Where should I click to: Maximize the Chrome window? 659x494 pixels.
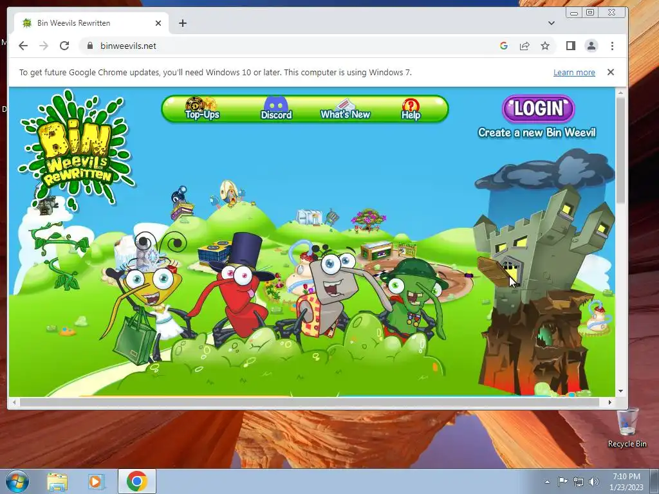pos(590,13)
